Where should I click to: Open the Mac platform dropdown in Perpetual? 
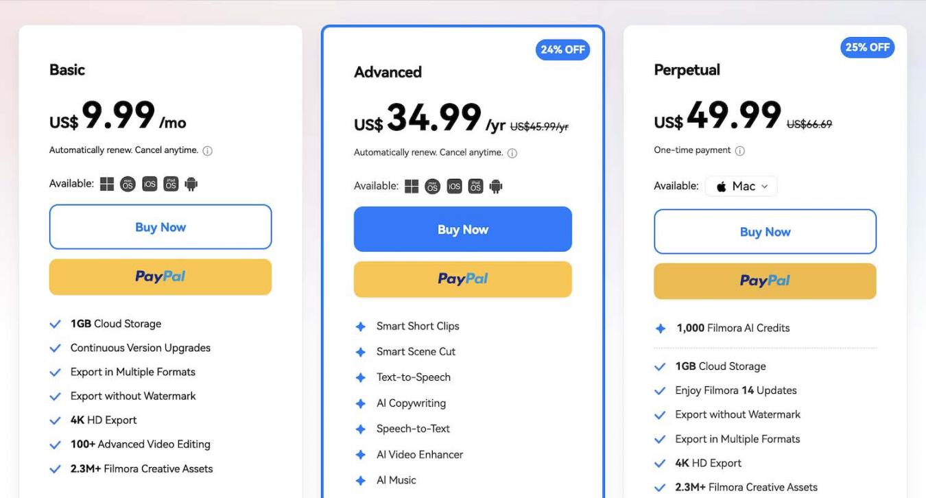point(741,186)
